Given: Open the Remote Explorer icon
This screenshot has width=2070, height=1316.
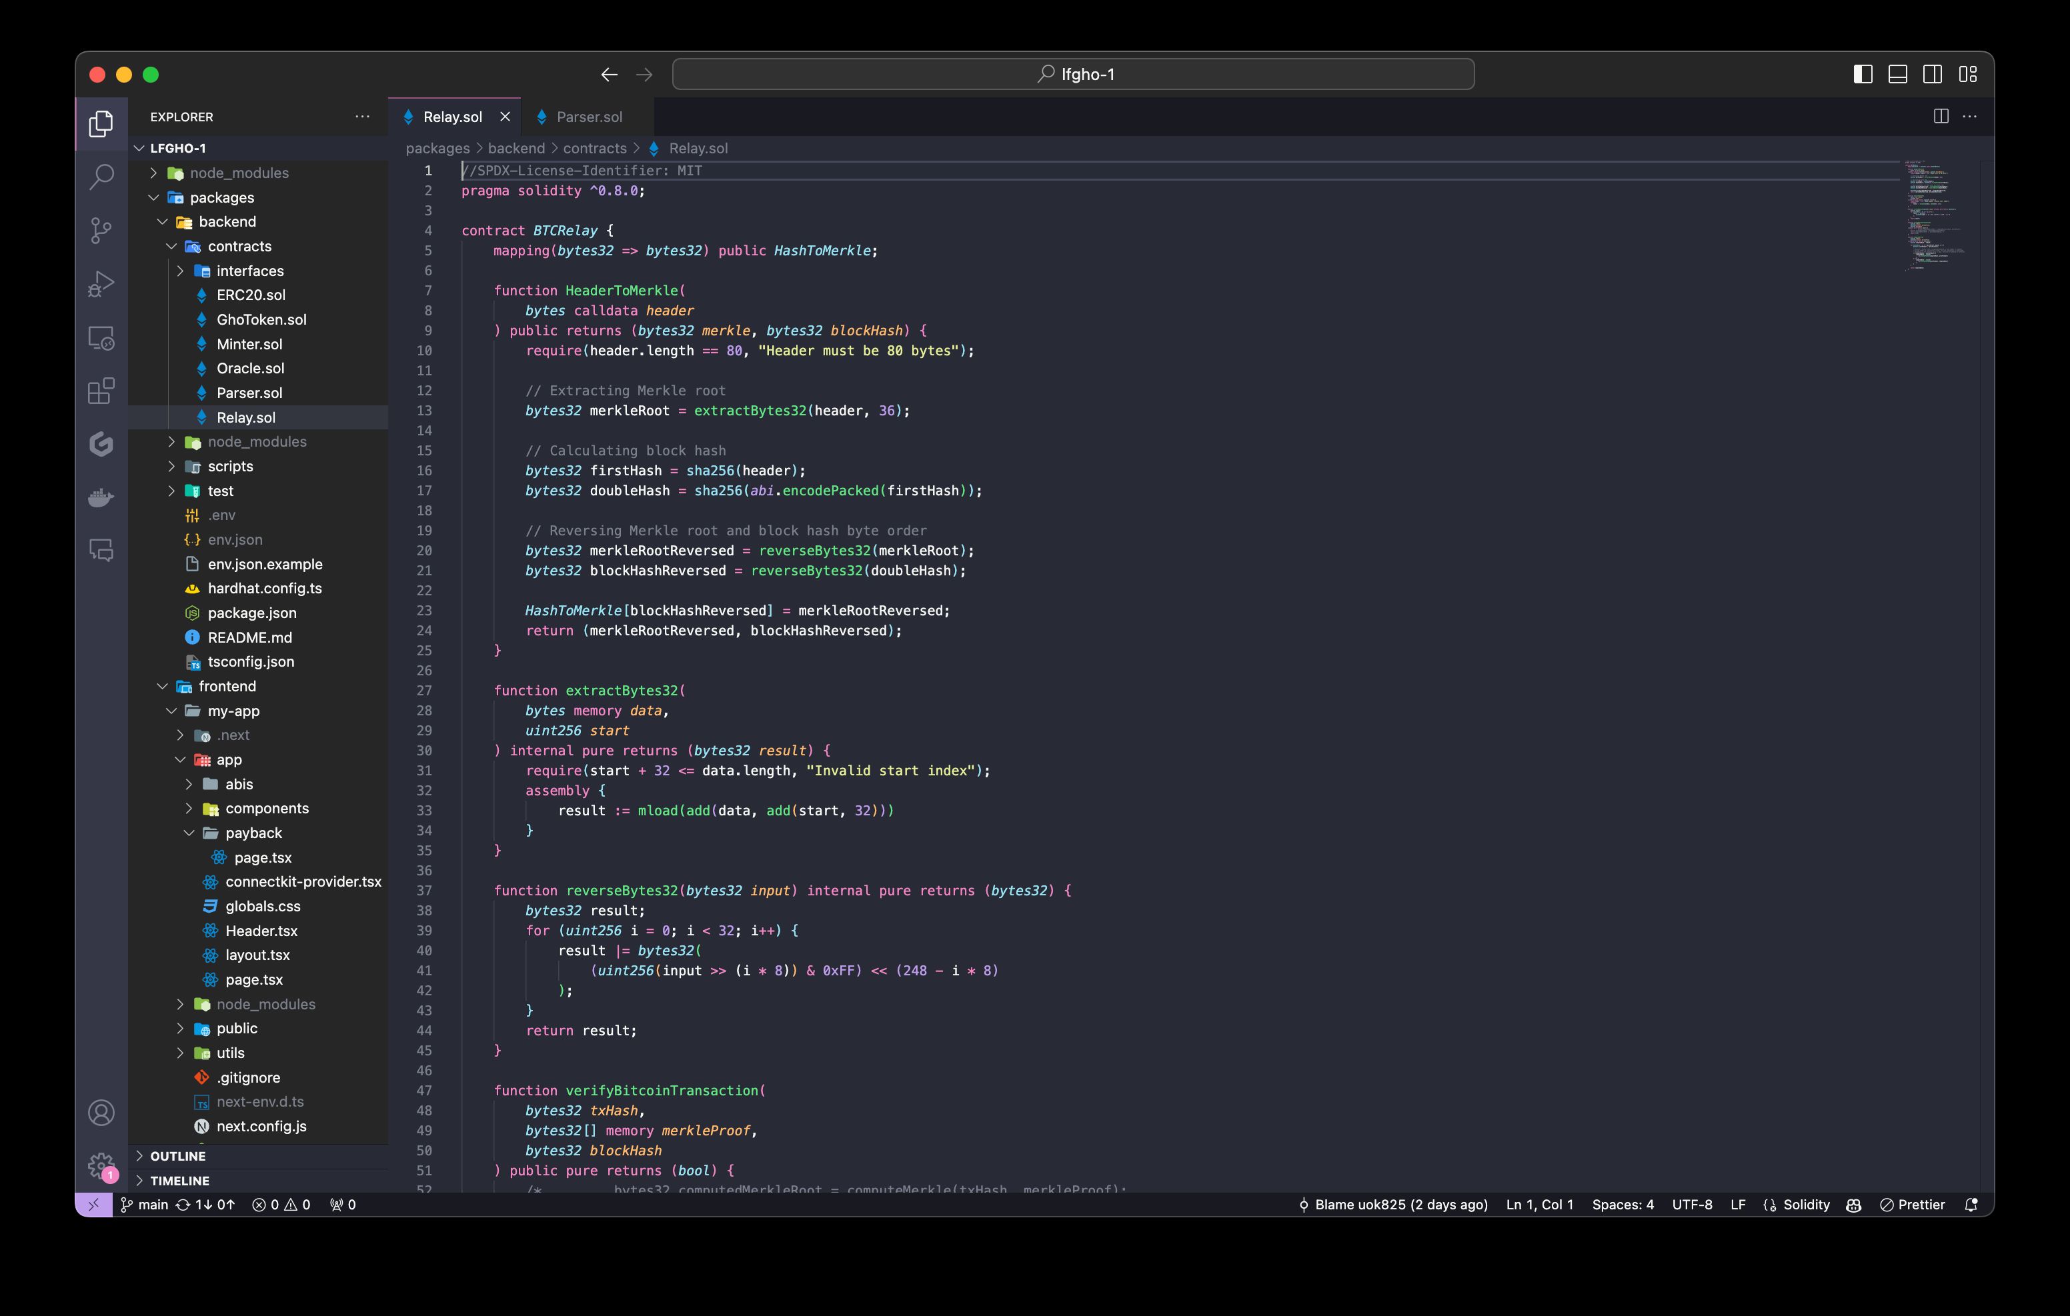Looking at the screenshot, I should pyautogui.click(x=101, y=338).
